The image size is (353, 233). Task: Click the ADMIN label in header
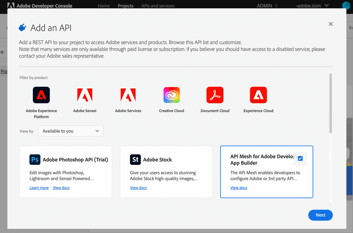(264, 6)
